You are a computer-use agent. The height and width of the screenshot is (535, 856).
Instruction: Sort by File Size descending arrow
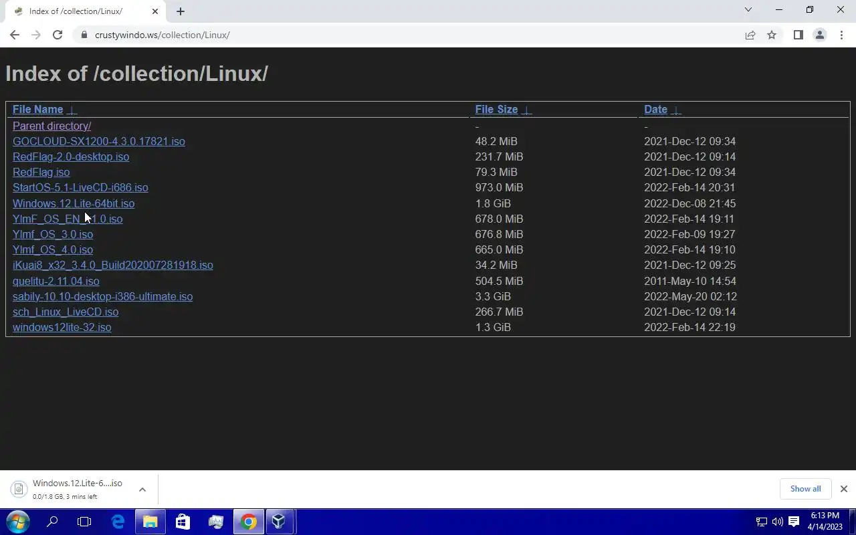526,110
